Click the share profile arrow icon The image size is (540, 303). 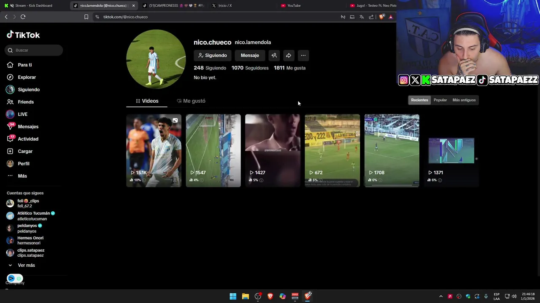[289, 55]
